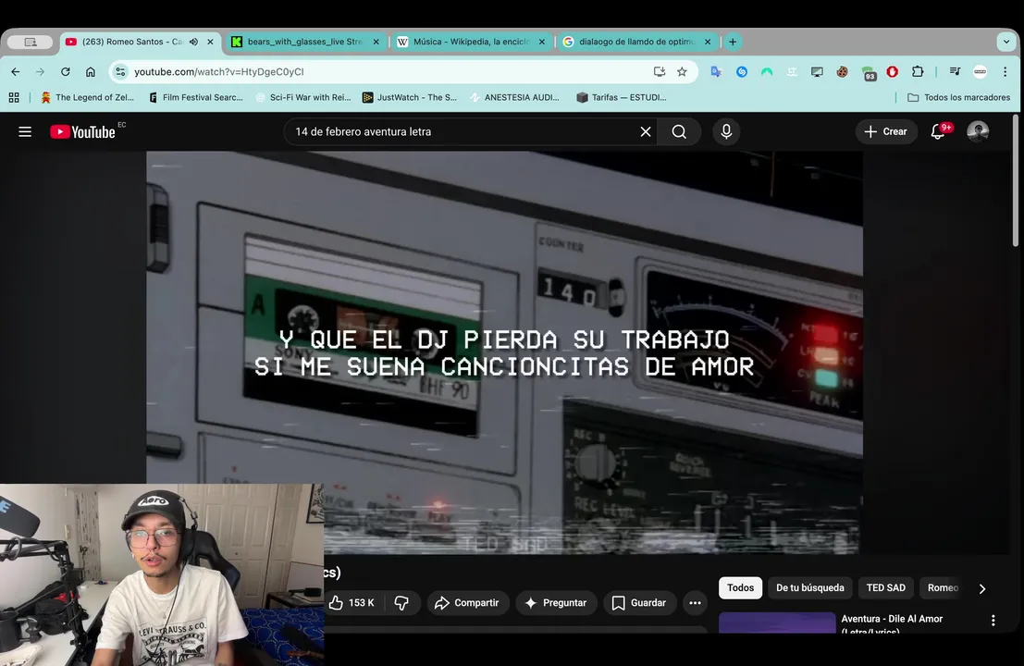Open ANESTESIA AUDI... bookmark

click(x=514, y=97)
